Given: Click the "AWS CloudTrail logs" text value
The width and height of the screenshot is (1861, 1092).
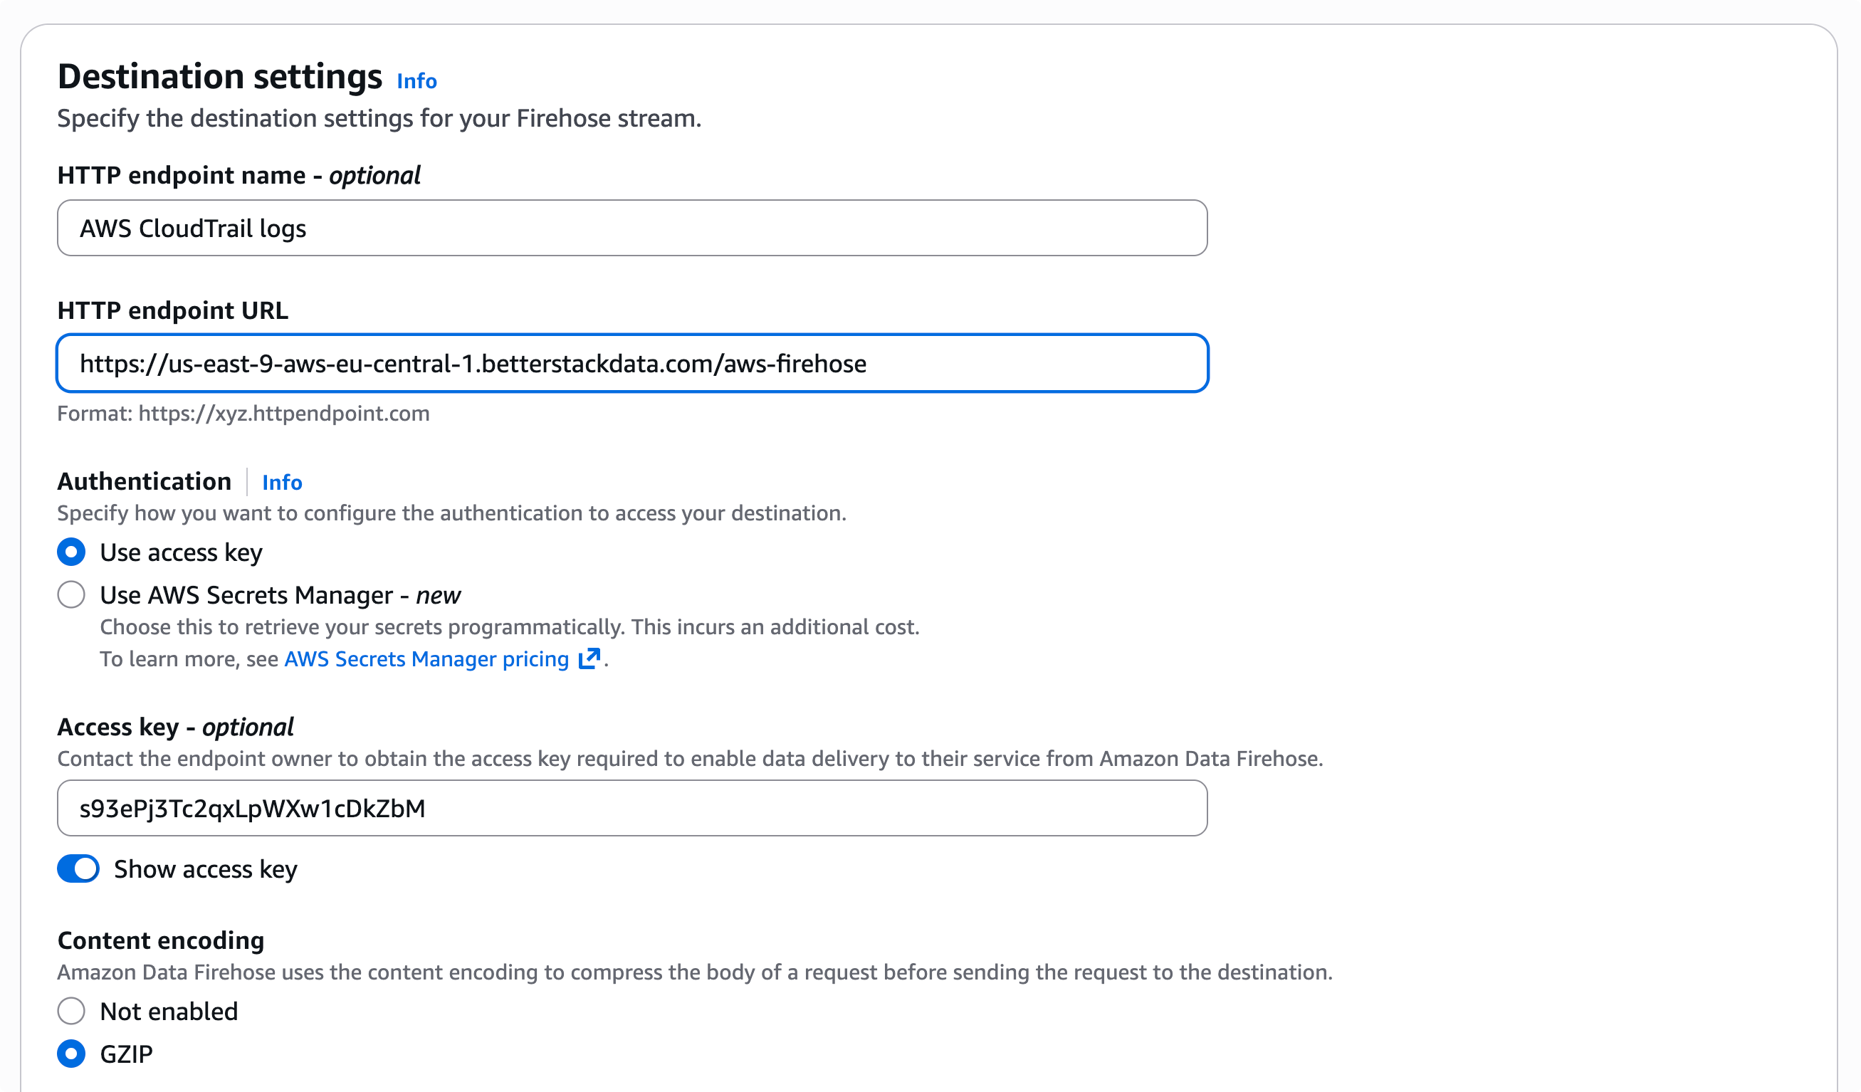Looking at the screenshot, I should pyautogui.click(x=194, y=227).
